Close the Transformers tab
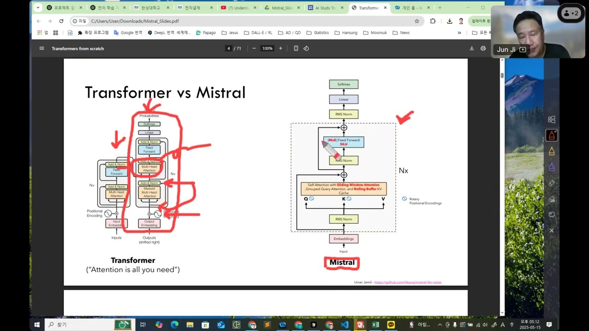The width and height of the screenshot is (589, 331). (385, 8)
